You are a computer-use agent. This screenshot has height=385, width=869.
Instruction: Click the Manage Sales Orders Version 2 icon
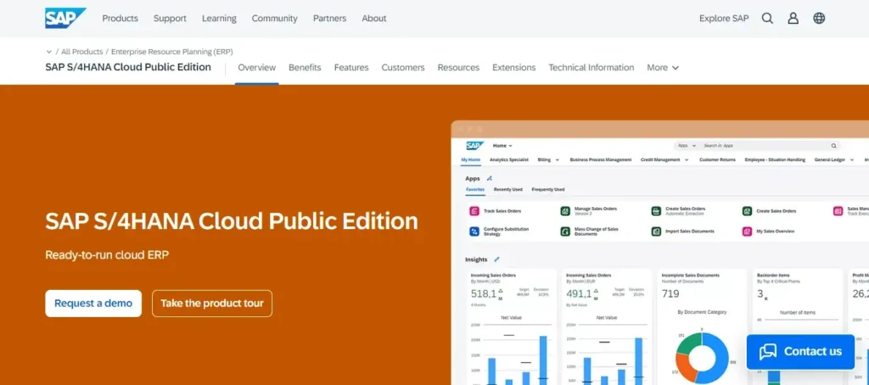click(x=564, y=211)
